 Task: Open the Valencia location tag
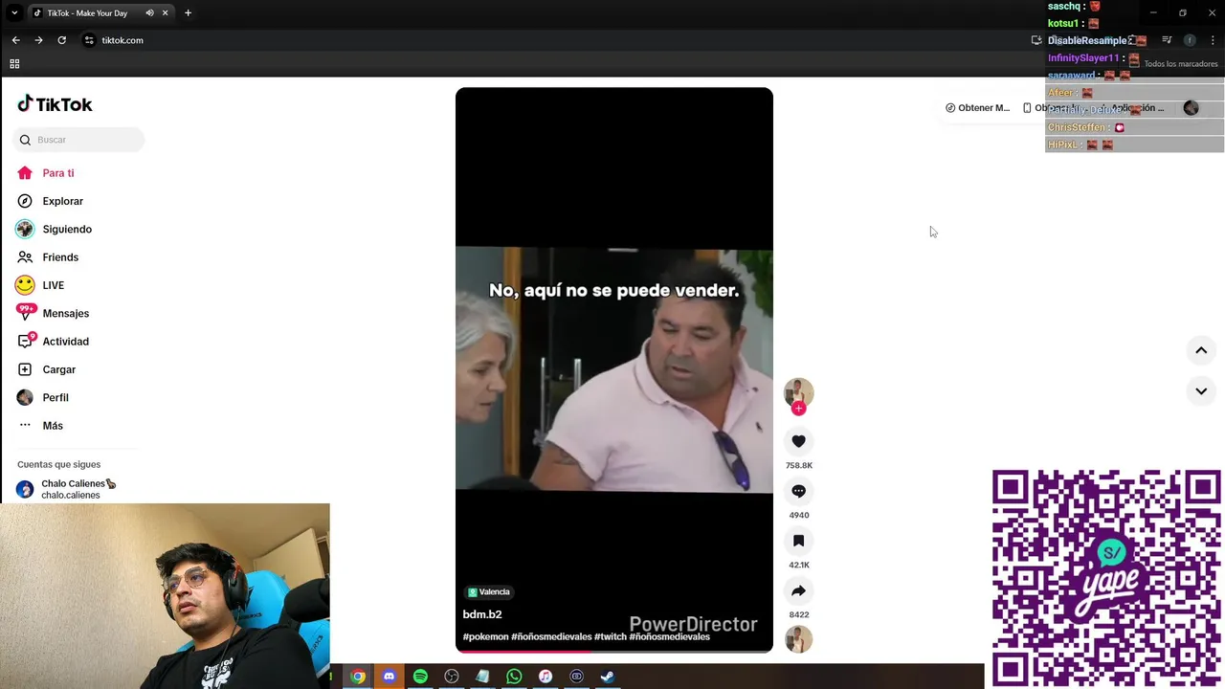click(489, 592)
